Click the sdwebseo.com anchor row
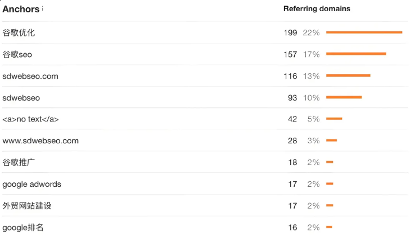 tap(30, 76)
